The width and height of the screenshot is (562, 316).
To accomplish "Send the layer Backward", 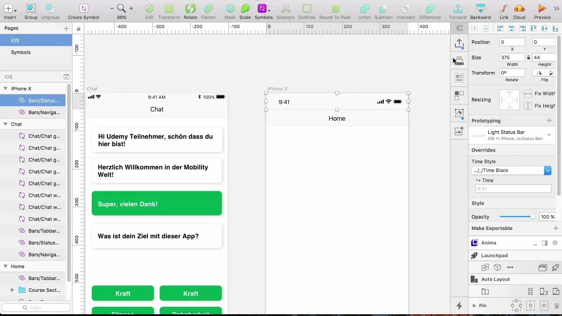I will click(x=481, y=8).
